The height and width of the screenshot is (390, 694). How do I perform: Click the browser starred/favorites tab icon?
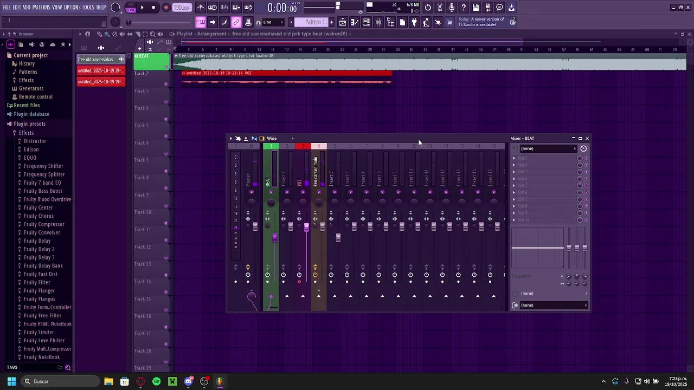63,44
